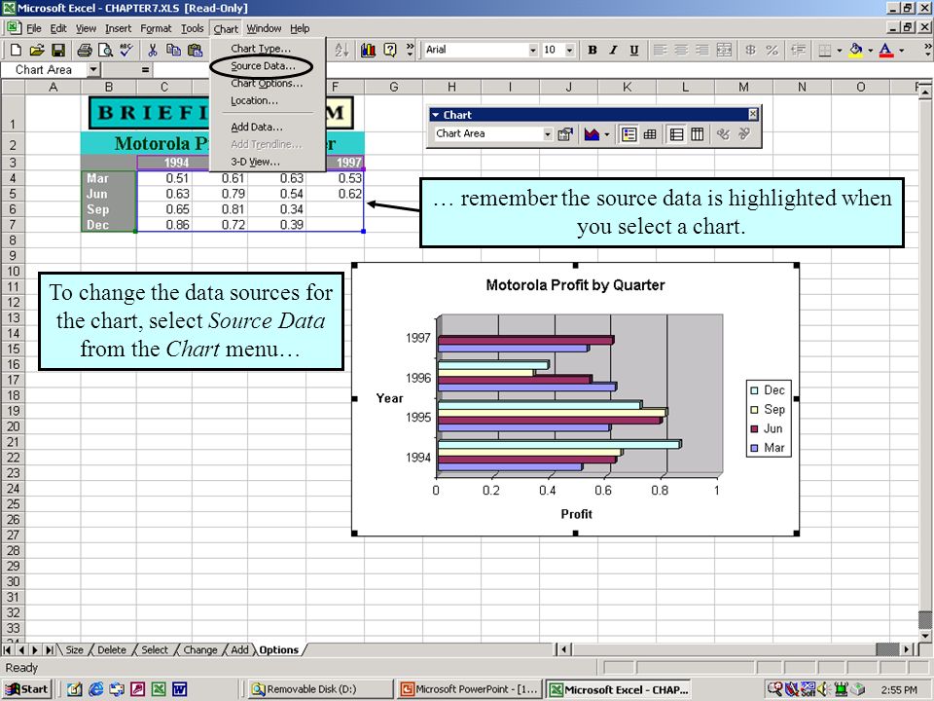
Task: Toggle plotting series By Column
Action: pos(697,134)
